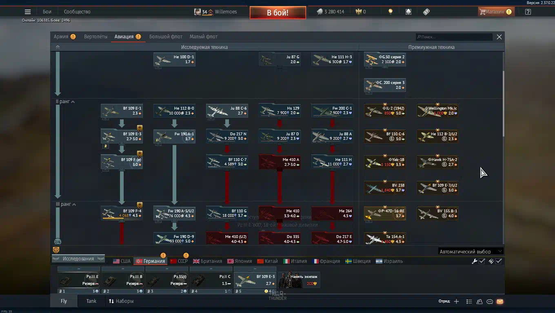
Task: Open the orange mail envelope icon
Action: [x=500, y=302]
